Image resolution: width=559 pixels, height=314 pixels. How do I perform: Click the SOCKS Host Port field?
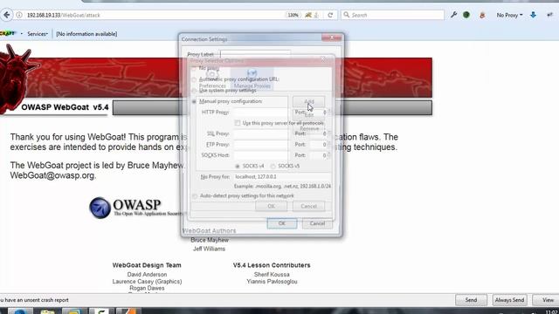click(x=319, y=155)
